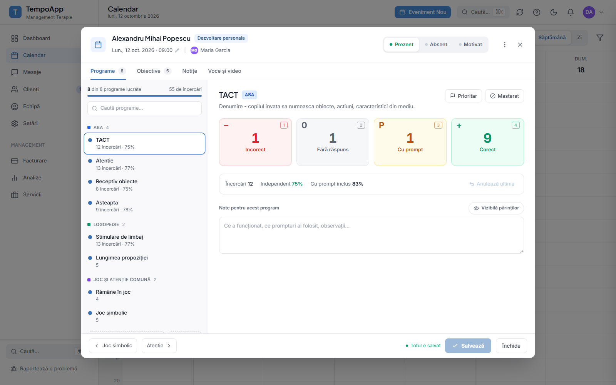Go to next program Atentie
Image resolution: width=616 pixels, height=385 pixels.
(159, 346)
